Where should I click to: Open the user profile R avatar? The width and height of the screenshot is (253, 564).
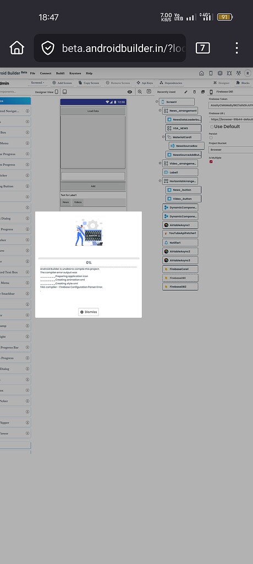pos(248,73)
